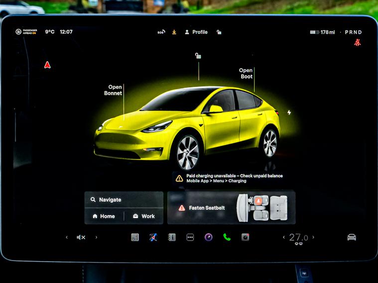Tap the car controls icon
Image resolution: width=378 pixels, height=283 pixels.
click(352, 237)
